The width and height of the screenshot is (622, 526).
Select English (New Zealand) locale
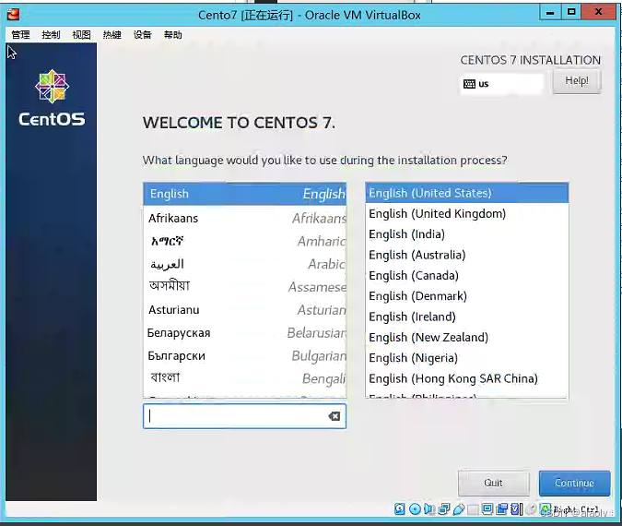(467, 338)
